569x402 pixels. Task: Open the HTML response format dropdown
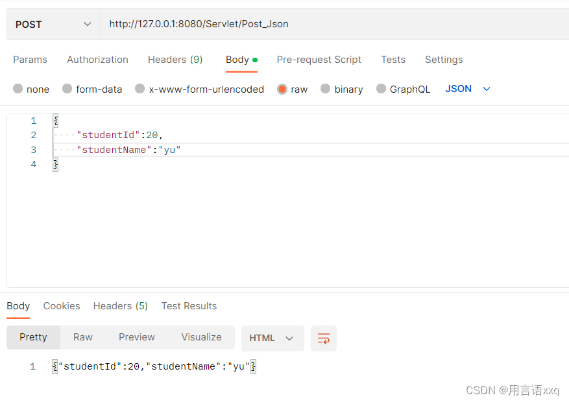point(272,338)
